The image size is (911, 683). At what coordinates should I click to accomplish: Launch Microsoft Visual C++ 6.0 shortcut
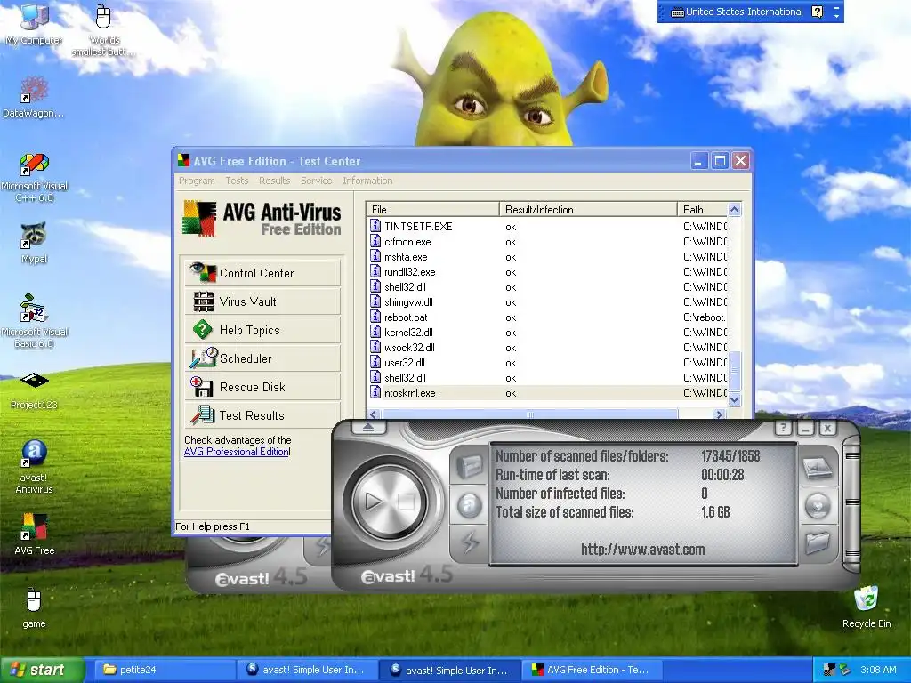click(35, 178)
